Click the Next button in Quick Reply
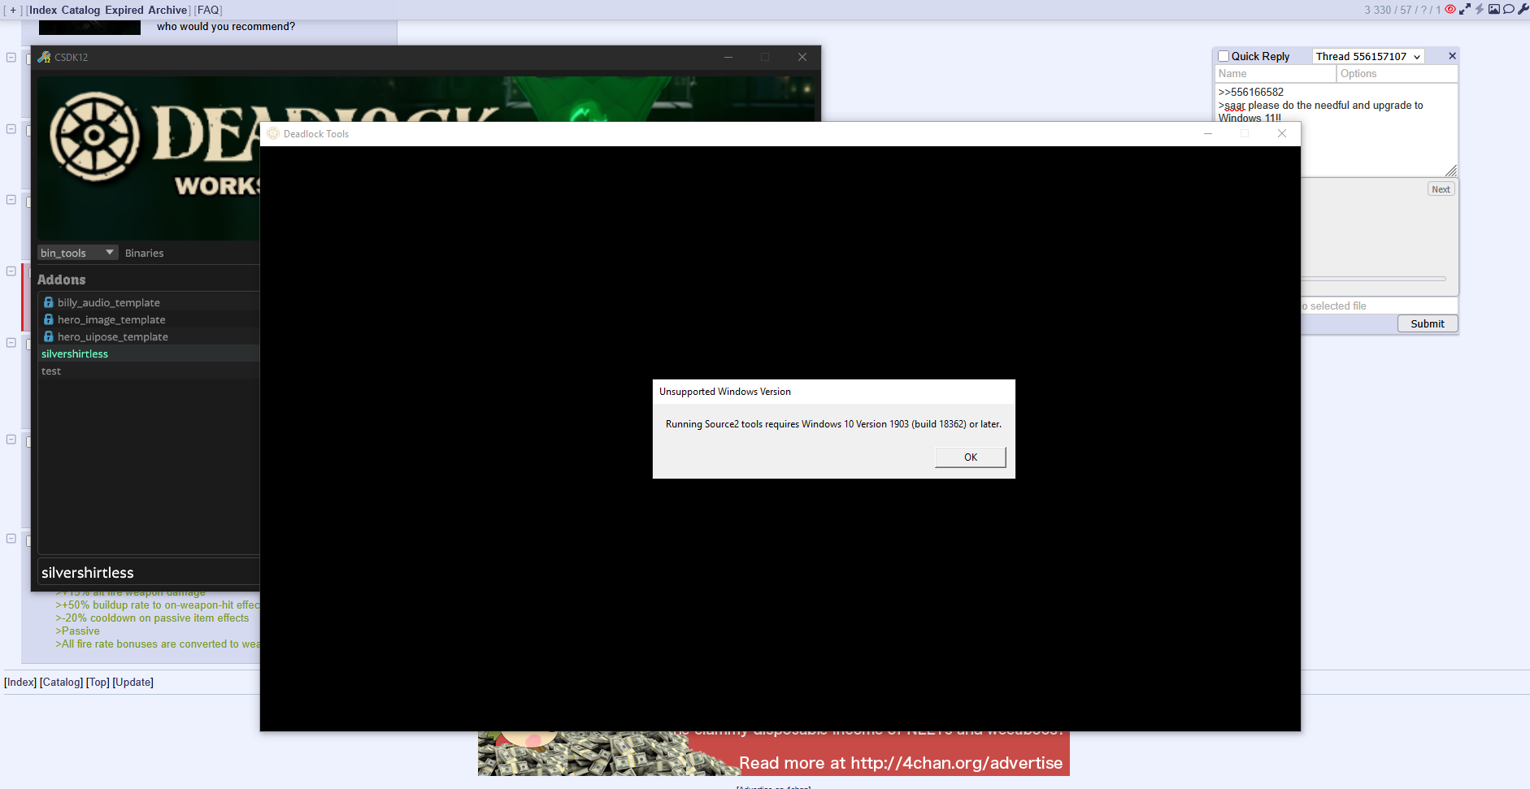 [1441, 189]
